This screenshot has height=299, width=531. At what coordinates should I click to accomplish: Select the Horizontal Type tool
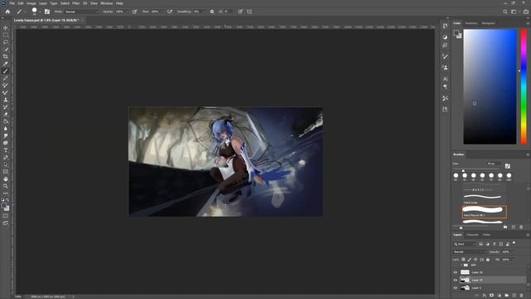pyautogui.click(x=6, y=150)
